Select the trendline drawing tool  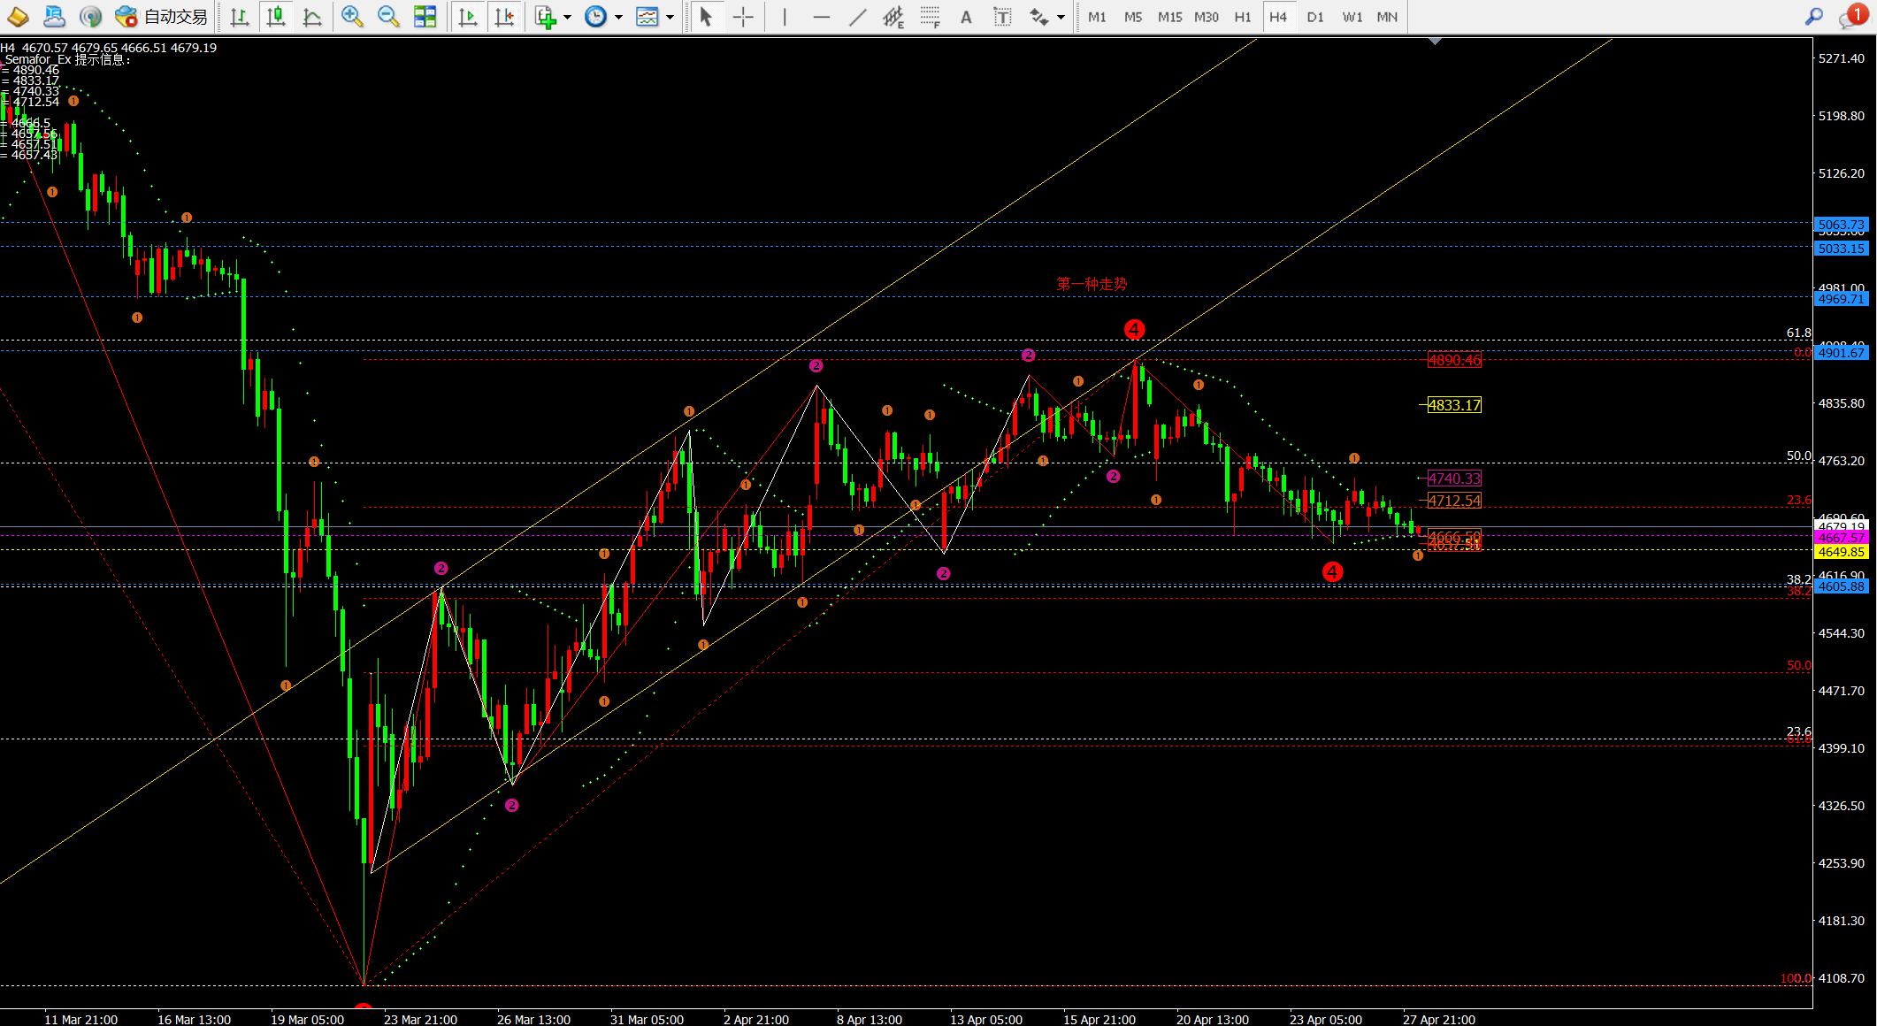[857, 17]
